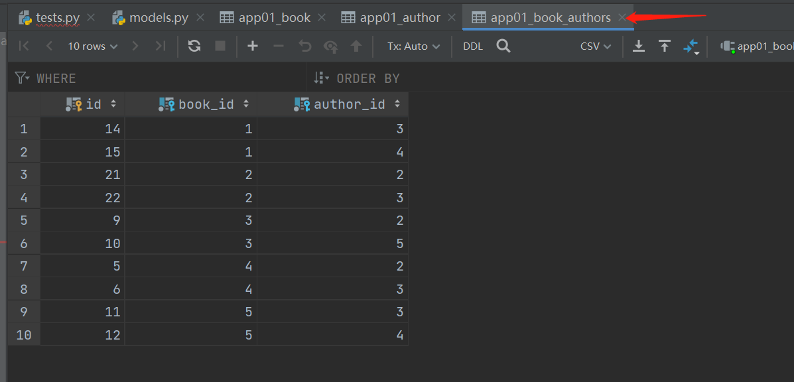Select row number 5 header
The height and width of the screenshot is (382, 794).
coord(24,220)
